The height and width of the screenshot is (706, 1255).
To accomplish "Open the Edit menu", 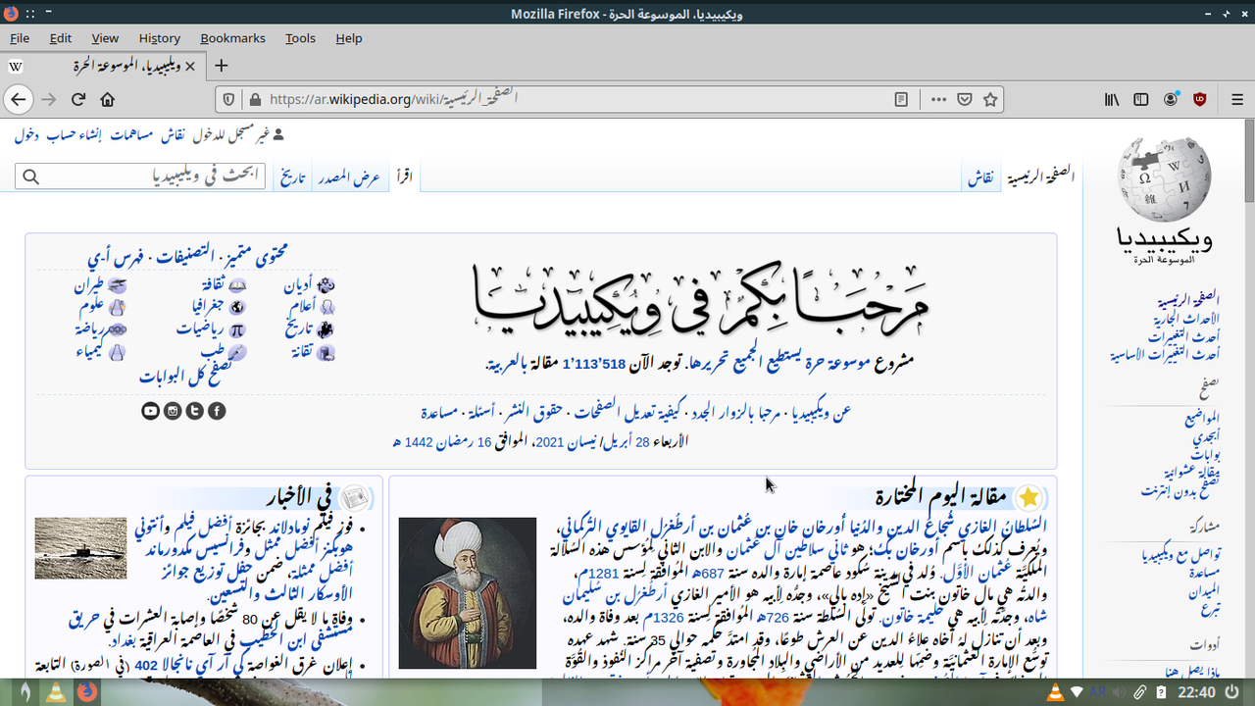I will pyautogui.click(x=61, y=38).
